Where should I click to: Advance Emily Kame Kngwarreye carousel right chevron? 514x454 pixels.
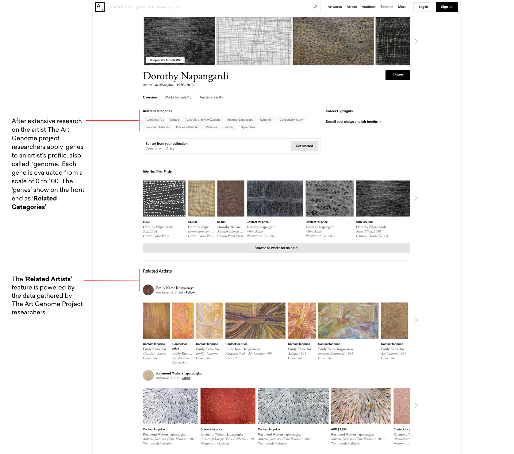tap(416, 320)
